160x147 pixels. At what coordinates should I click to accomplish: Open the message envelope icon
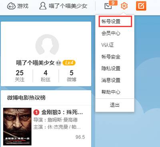108,6
